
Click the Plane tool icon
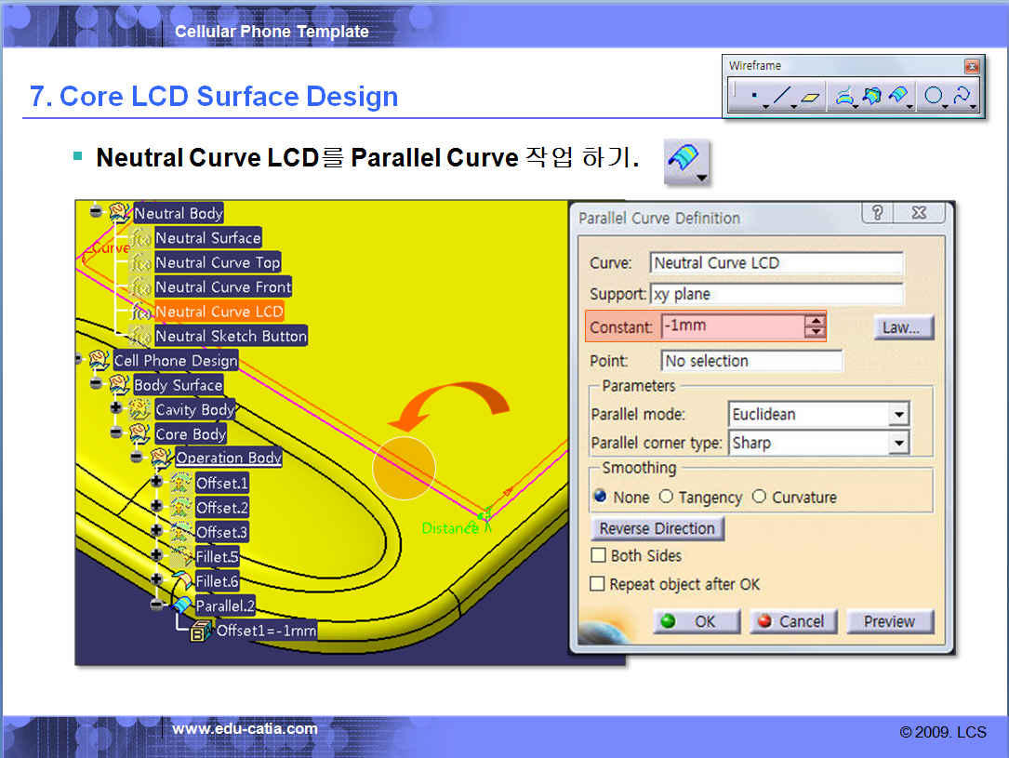(x=811, y=97)
